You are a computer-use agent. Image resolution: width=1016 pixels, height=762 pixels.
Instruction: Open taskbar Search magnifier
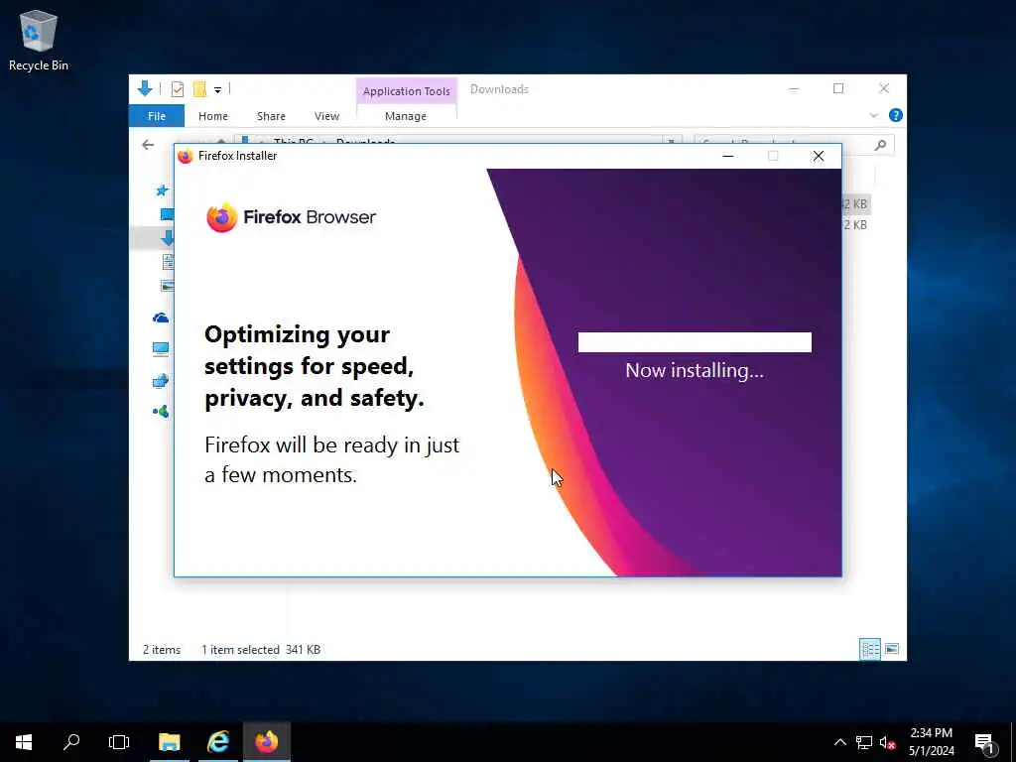tap(71, 742)
